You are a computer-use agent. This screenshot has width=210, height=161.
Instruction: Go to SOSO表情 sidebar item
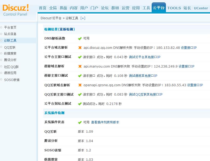click(x=12, y=80)
